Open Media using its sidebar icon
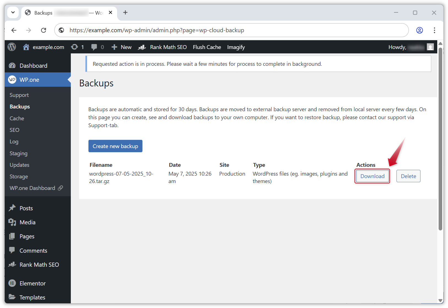This screenshot has height=308, width=448. coord(12,222)
